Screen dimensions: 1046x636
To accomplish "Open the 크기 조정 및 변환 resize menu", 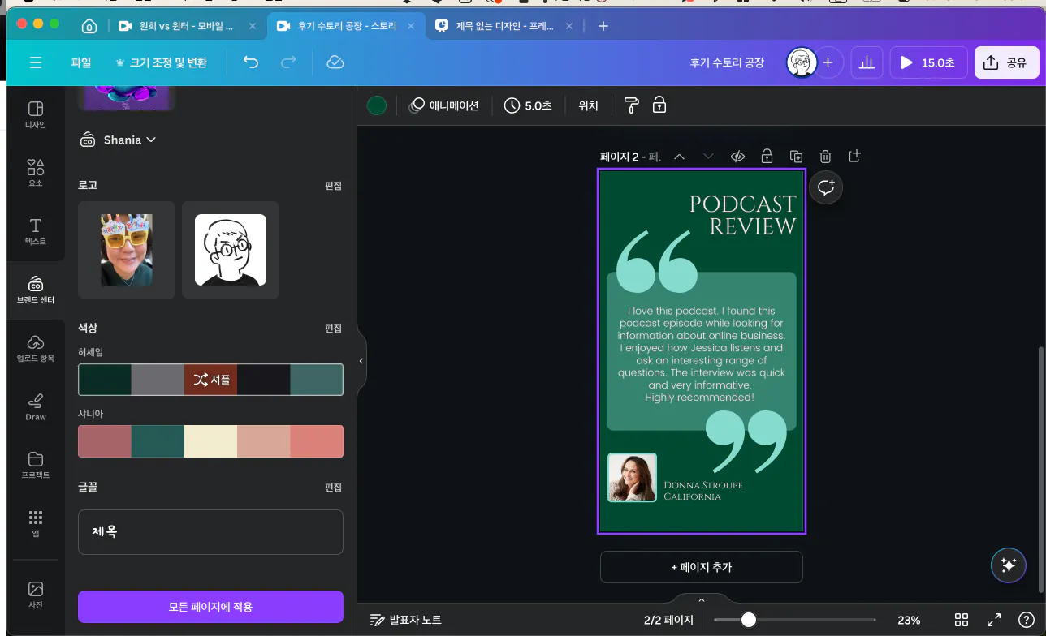I will pyautogui.click(x=162, y=62).
